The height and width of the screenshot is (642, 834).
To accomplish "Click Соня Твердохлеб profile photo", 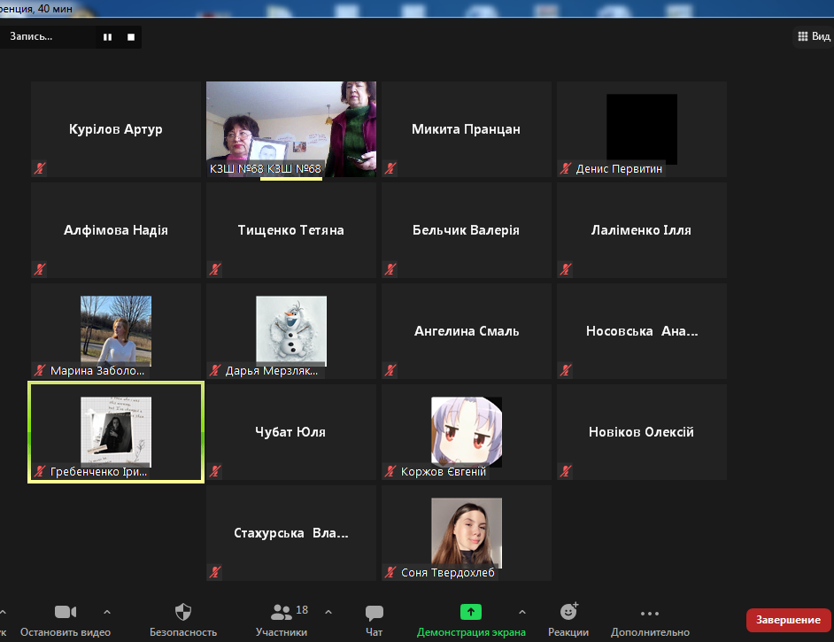I will coord(467,533).
